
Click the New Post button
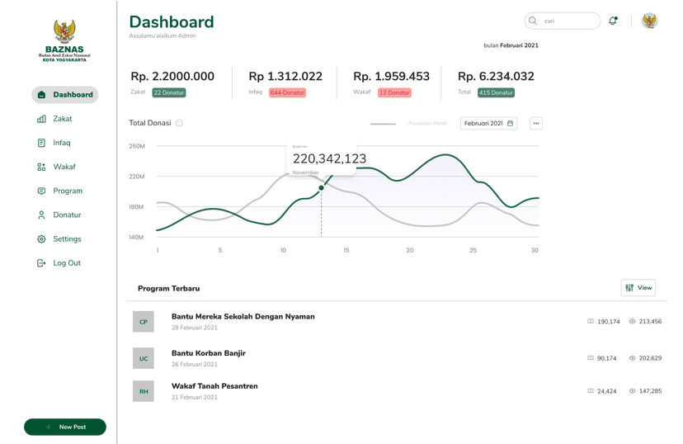click(65, 427)
